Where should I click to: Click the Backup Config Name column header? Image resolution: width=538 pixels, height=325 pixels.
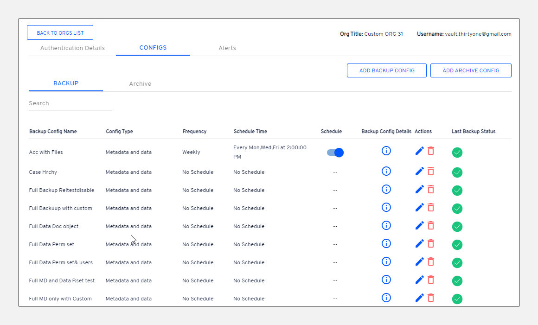(x=53, y=132)
